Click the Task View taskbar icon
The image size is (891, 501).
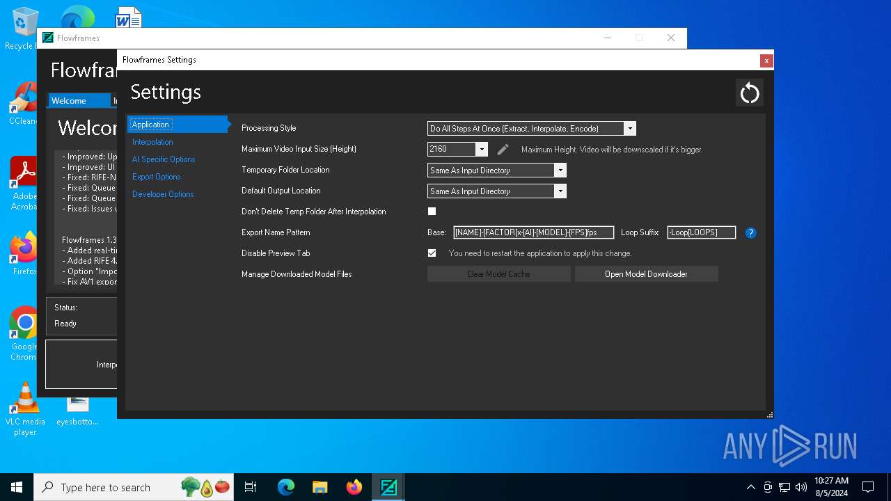[251, 487]
